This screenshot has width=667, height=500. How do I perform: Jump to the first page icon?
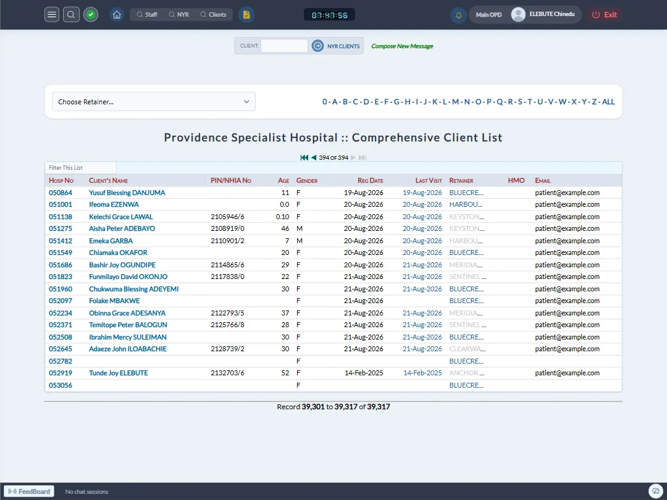coord(304,157)
